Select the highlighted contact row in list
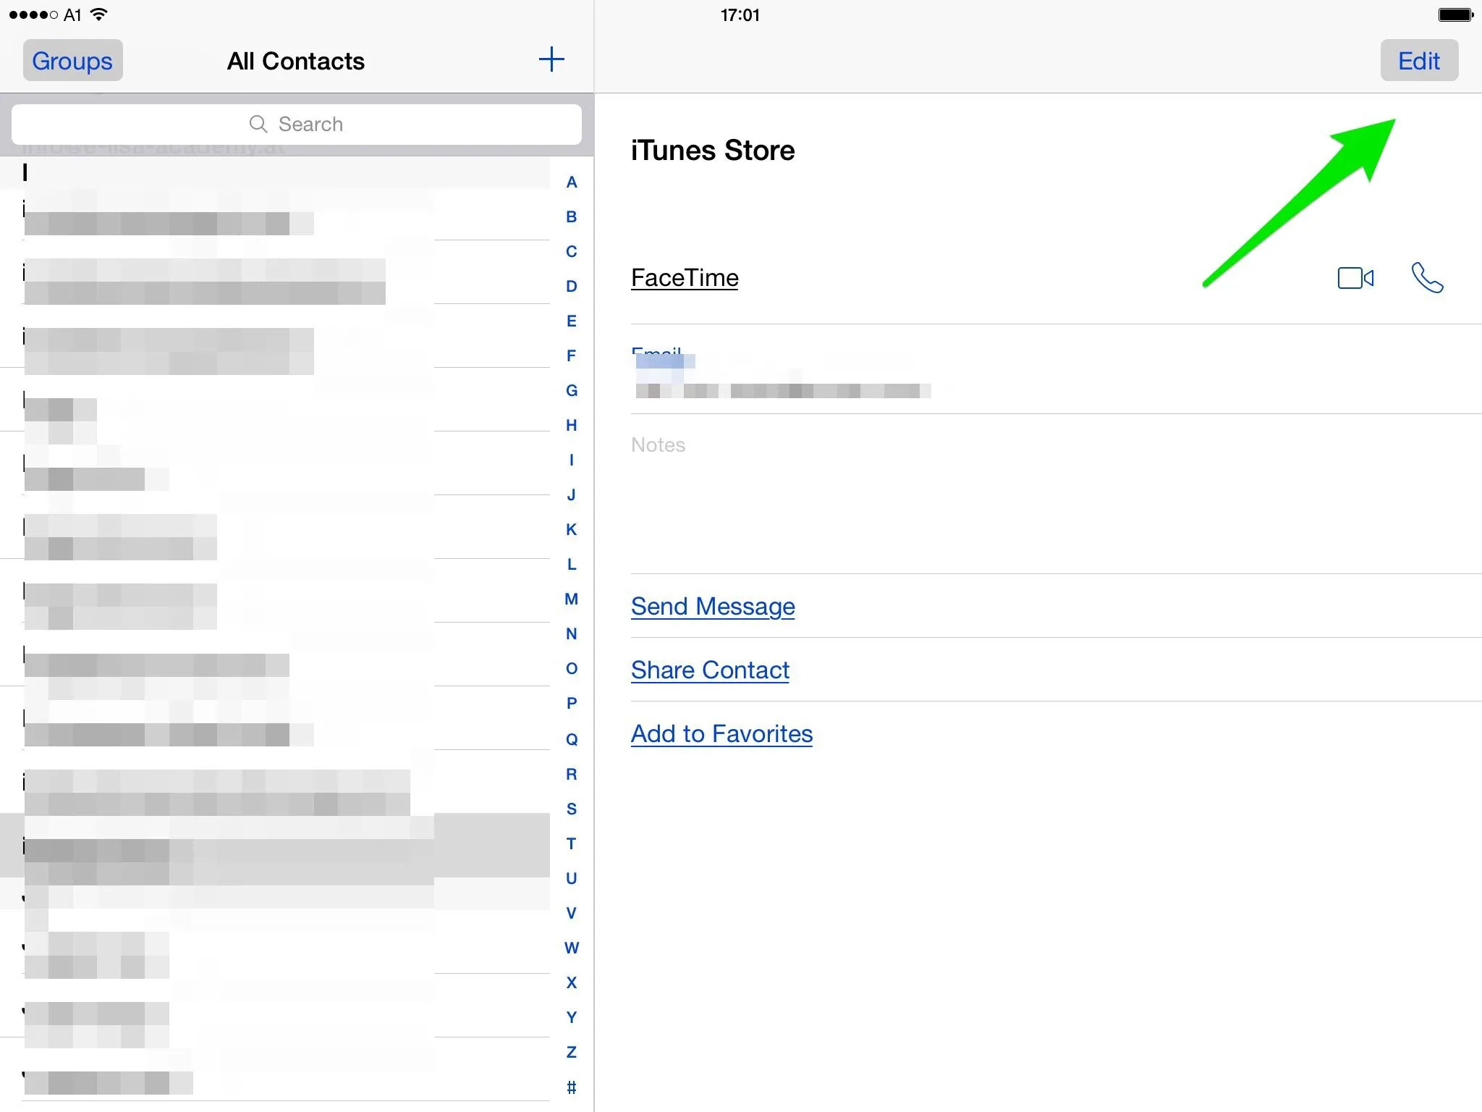Image resolution: width=1482 pixels, height=1112 pixels. (x=275, y=846)
